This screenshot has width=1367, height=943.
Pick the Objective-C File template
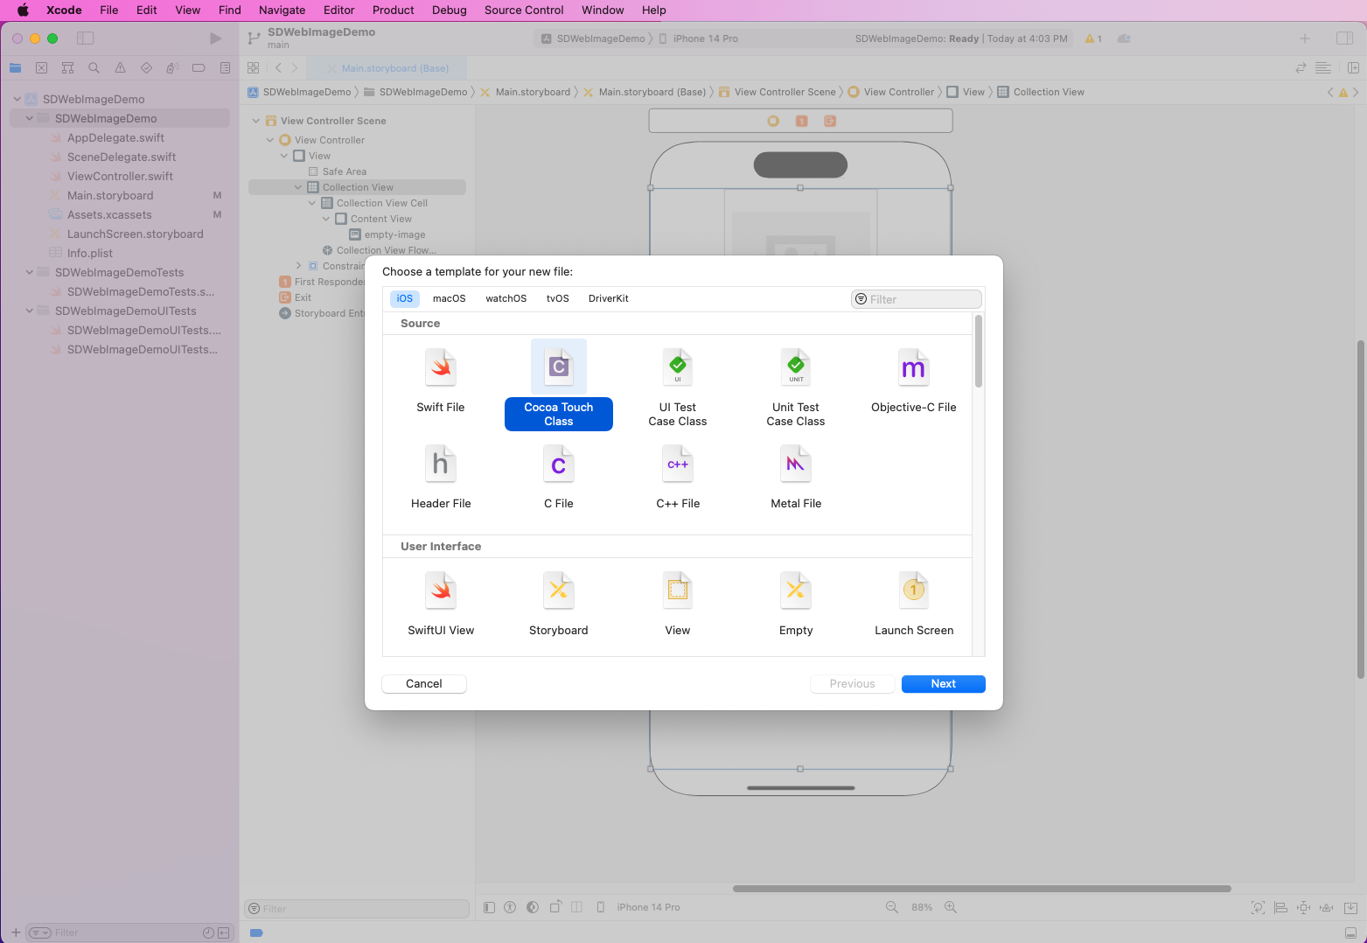point(914,380)
